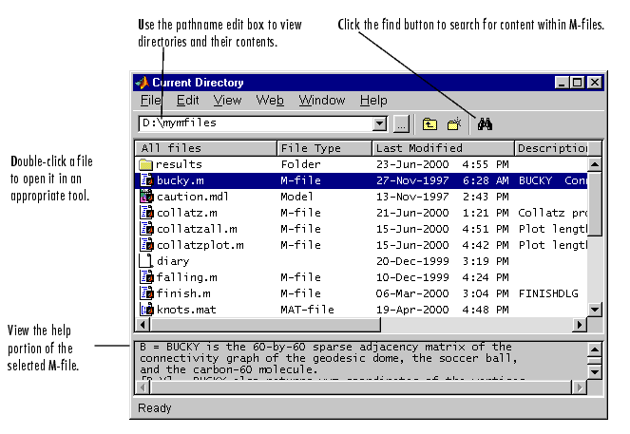Viewport: 630px width, 434px height.
Task: Open the Web menu
Action: 270,101
